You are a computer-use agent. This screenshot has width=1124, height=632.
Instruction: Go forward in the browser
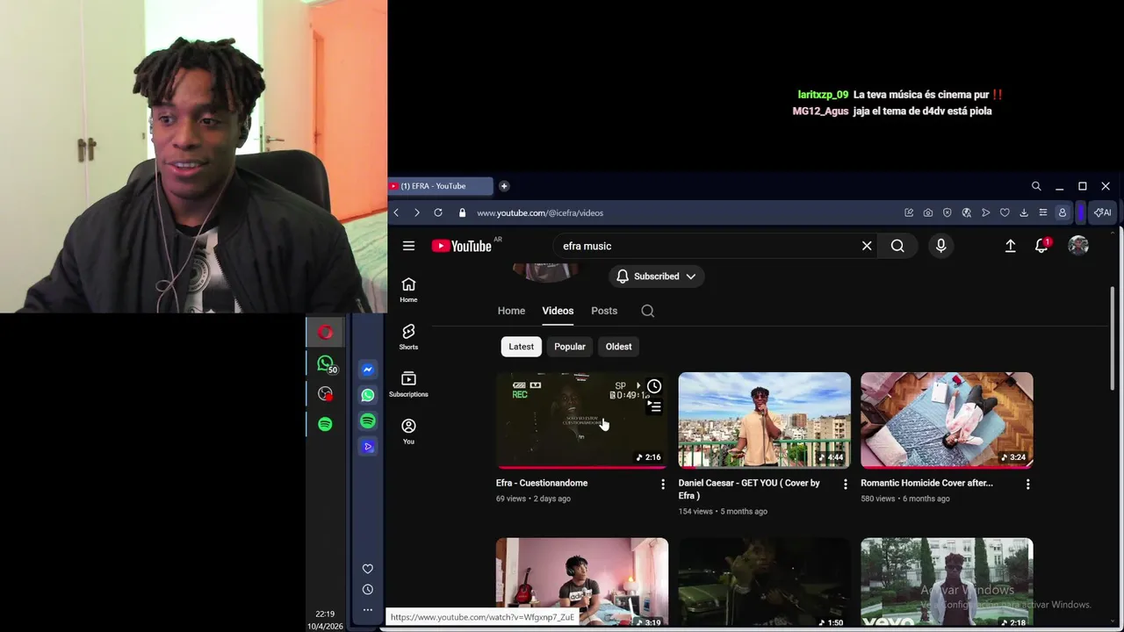click(x=416, y=212)
